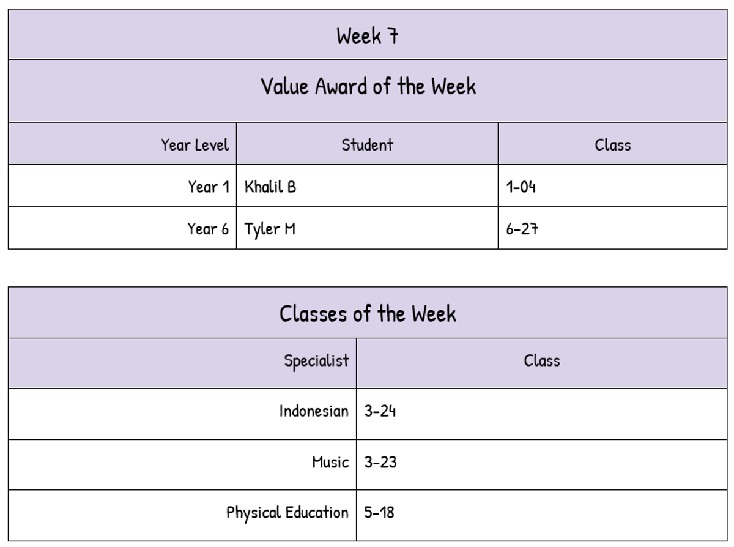Select the class cell 5-18
This screenshot has width=734, height=547.
[379, 512]
